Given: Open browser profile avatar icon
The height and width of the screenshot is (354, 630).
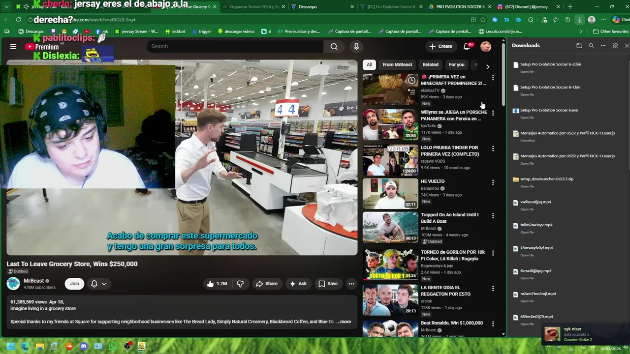Looking at the screenshot, I should click(592, 20).
